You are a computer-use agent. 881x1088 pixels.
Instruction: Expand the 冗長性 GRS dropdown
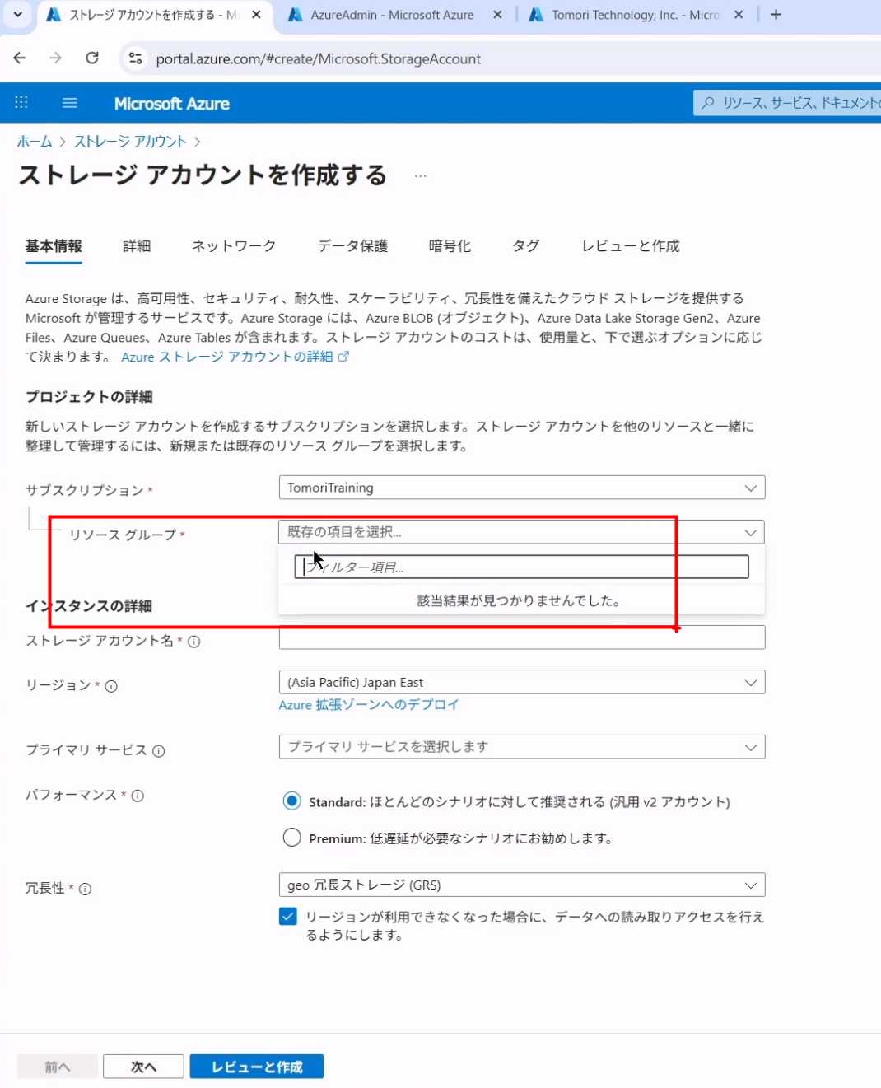coord(521,885)
